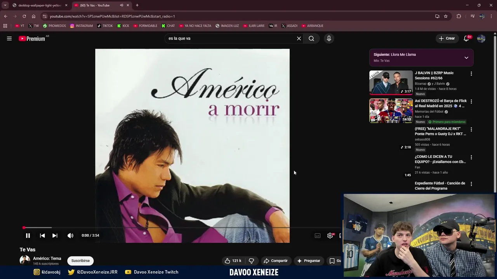Dislike the Te Vas video
497x279 pixels.
[x=251, y=261]
